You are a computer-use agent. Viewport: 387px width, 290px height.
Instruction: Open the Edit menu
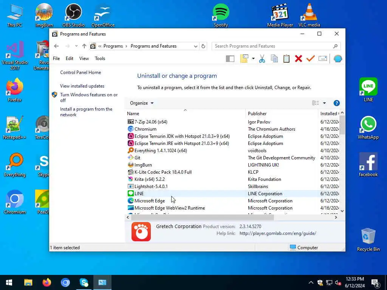click(x=70, y=59)
